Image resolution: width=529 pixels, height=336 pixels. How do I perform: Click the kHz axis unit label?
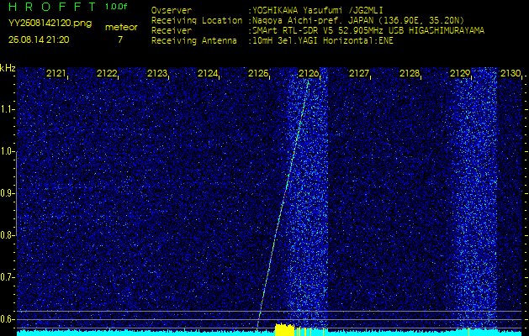(x=8, y=68)
